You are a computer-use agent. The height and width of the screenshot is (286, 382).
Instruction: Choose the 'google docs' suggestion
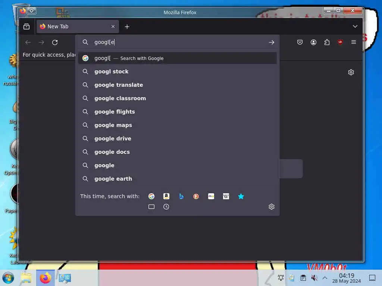177,152
